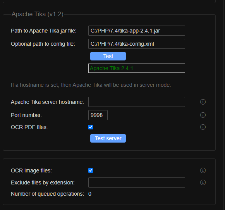Image resolution: width=225 pixels, height=210 pixels.
Task: View info icon for OCR image files
Action: (x=203, y=170)
